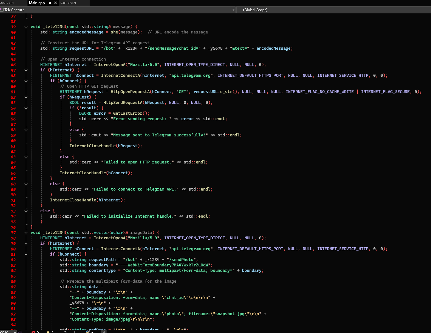This screenshot has height=333, width=431.
Task: Click the "Prepare the multipart form-data" comment
Action: [118, 281]
